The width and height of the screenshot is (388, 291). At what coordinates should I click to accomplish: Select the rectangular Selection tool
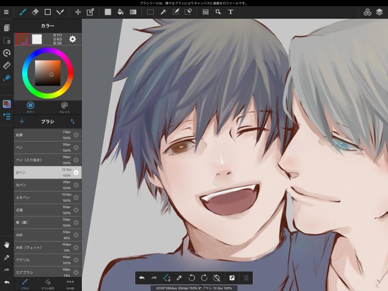click(151, 12)
